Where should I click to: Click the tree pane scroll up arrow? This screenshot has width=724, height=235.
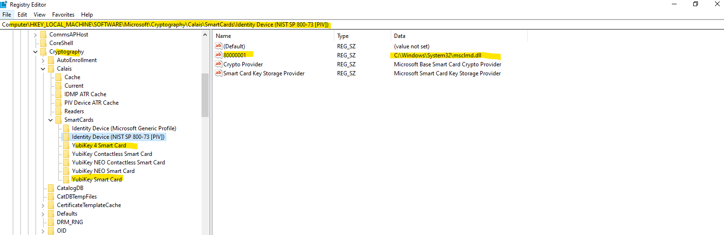tap(205, 35)
